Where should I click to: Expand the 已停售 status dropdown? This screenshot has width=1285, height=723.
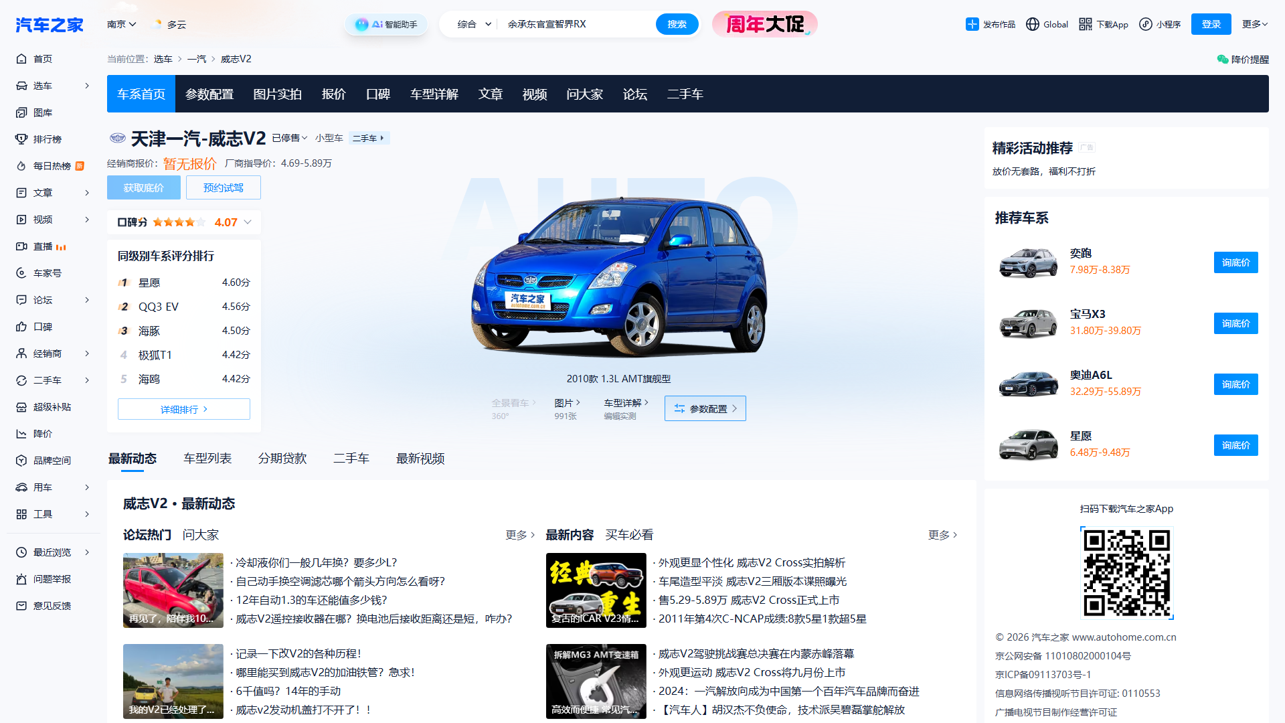290,138
